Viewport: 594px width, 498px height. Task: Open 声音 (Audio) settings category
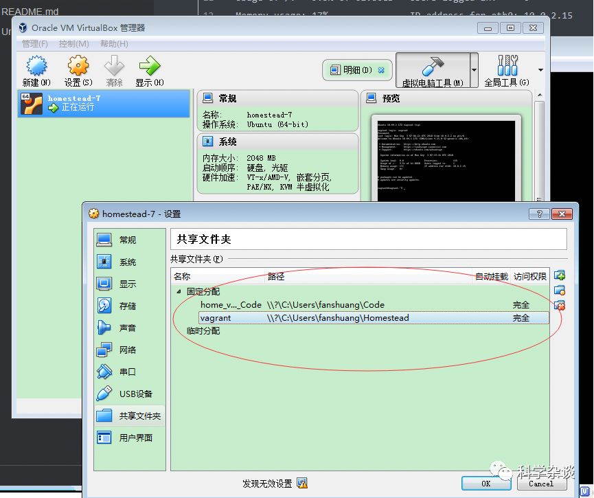(129, 328)
